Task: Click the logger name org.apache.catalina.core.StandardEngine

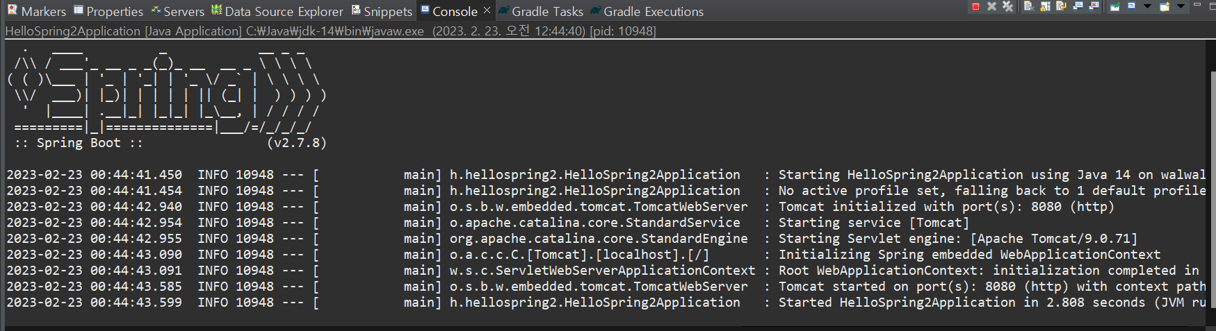Action: [599, 239]
